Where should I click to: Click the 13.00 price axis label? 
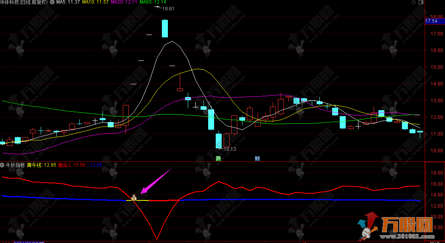click(x=437, y=101)
